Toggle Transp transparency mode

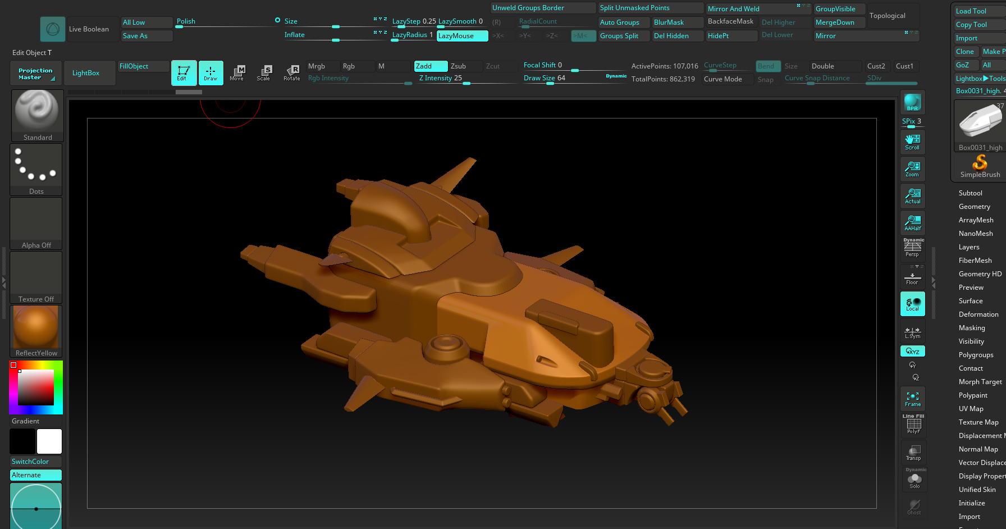913,452
